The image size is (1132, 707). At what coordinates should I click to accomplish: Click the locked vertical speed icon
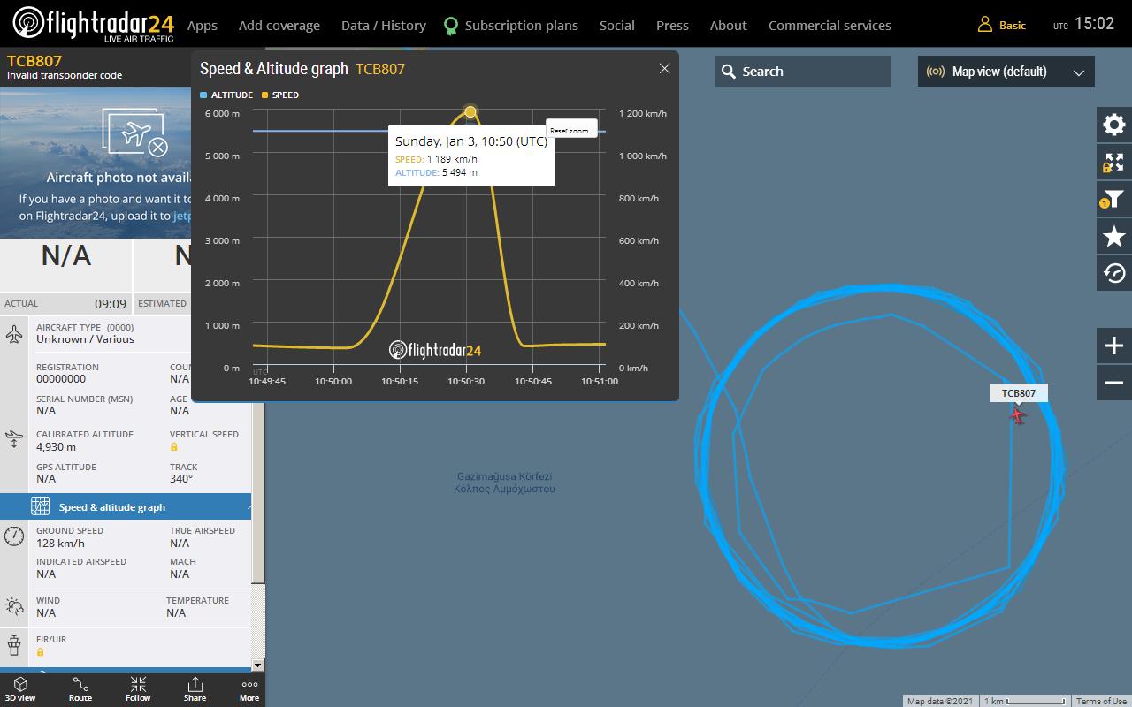point(174,446)
